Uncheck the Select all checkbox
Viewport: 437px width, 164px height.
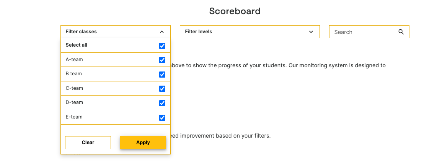click(x=162, y=46)
